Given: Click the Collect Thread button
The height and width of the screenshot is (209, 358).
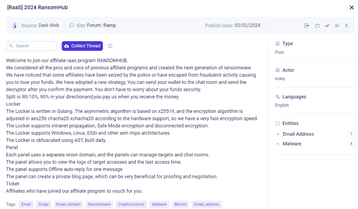Looking at the screenshot, I should coord(82,46).
